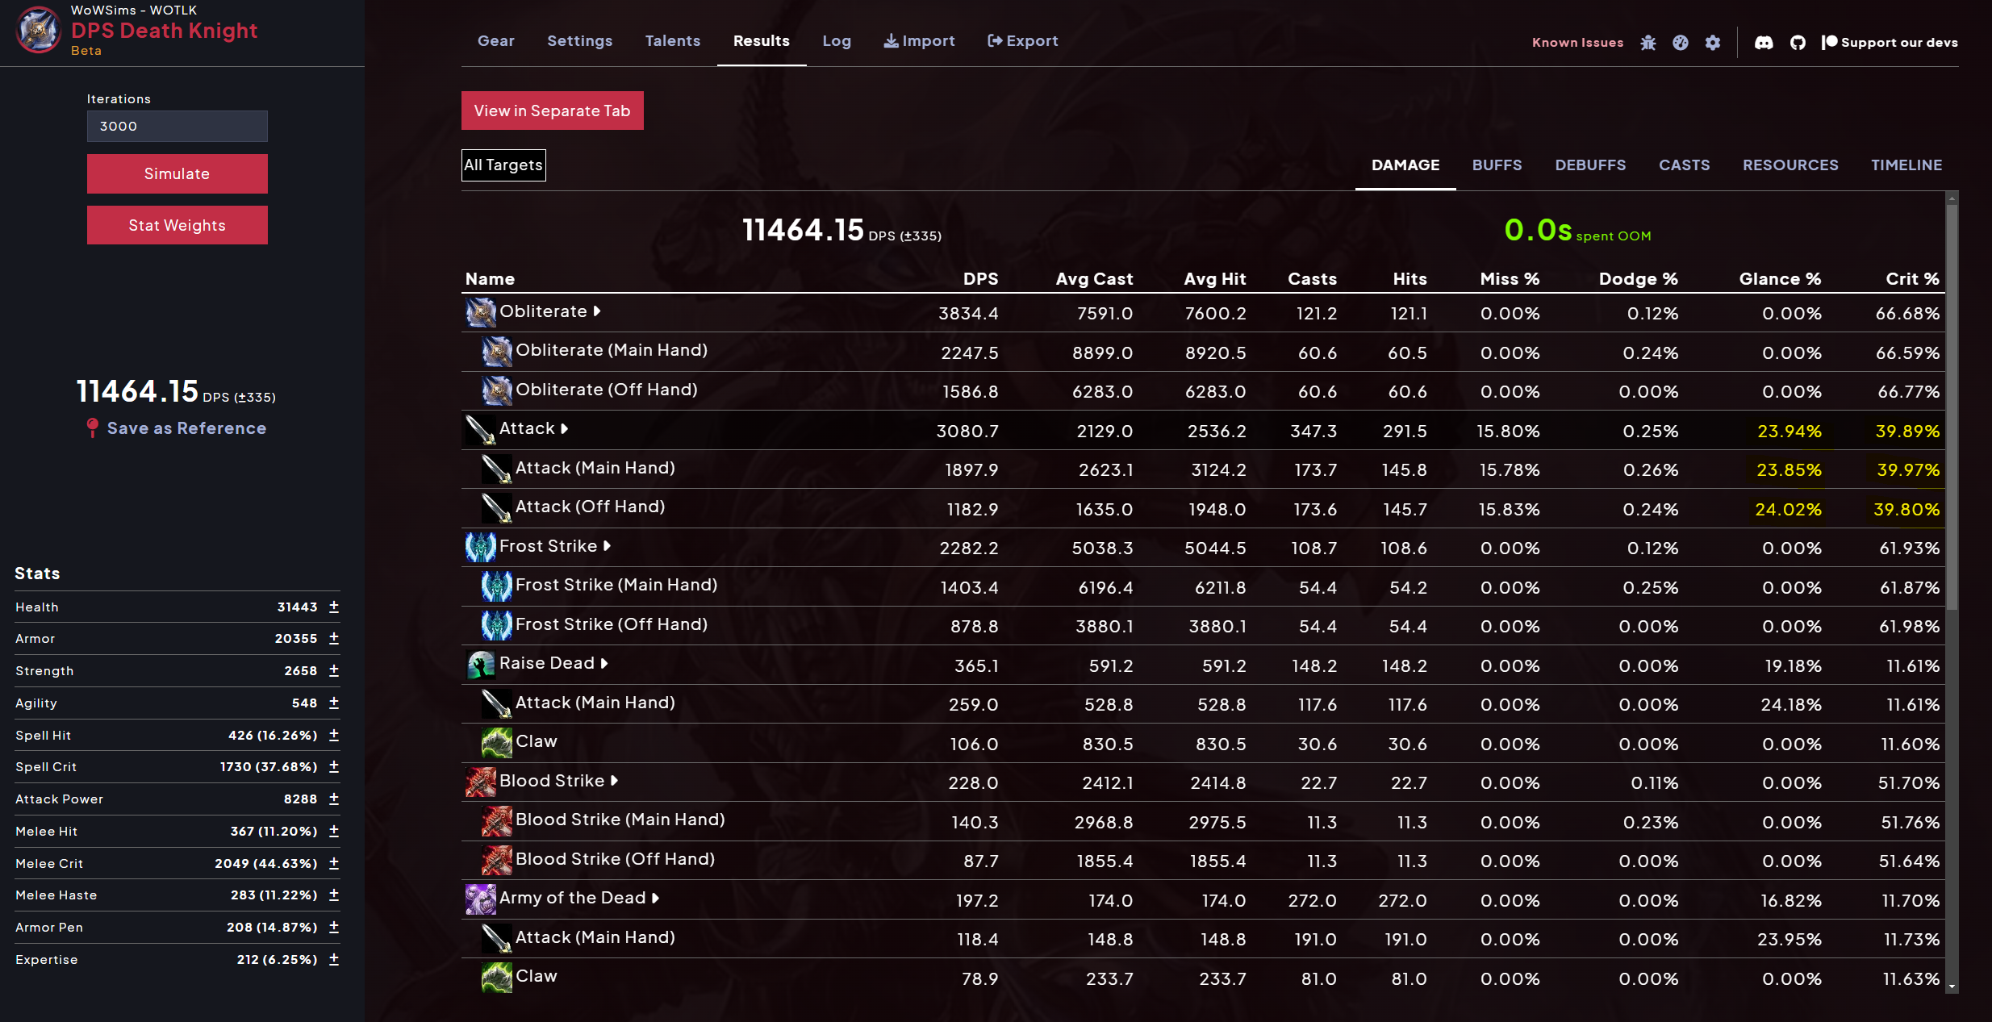The height and width of the screenshot is (1022, 1992).
Task: Click the DPS Death Knight logo icon
Action: coord(38,32)
